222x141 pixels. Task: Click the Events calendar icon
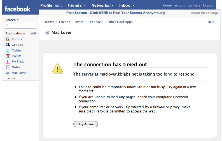pos(8,56)
